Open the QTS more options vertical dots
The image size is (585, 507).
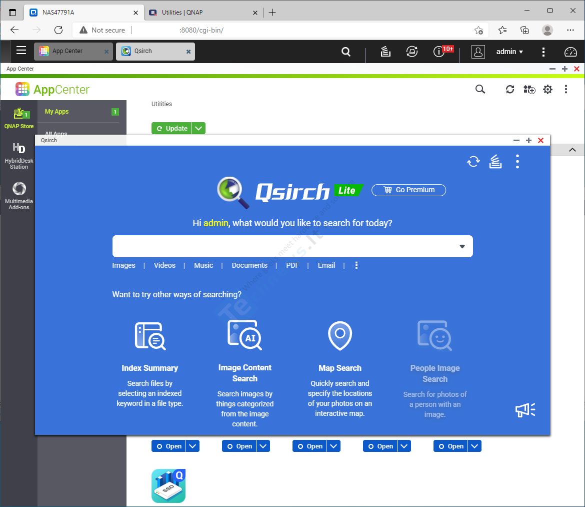(543, 52)
